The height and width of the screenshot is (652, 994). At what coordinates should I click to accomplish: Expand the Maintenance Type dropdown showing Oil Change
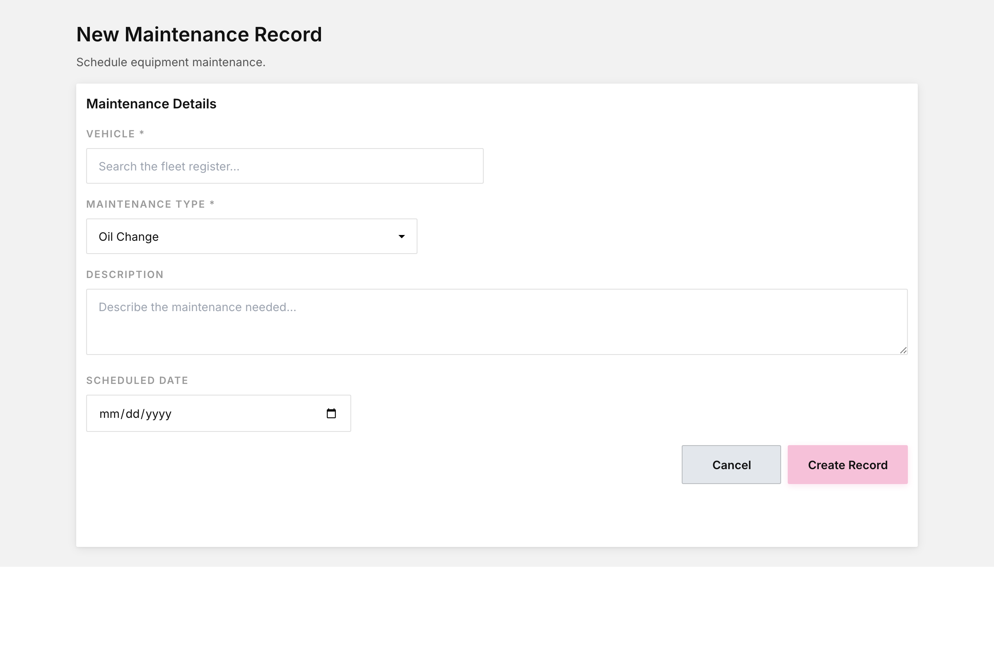pos(251,236)
